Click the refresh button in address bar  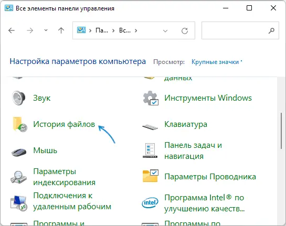(x=185, y=30)
